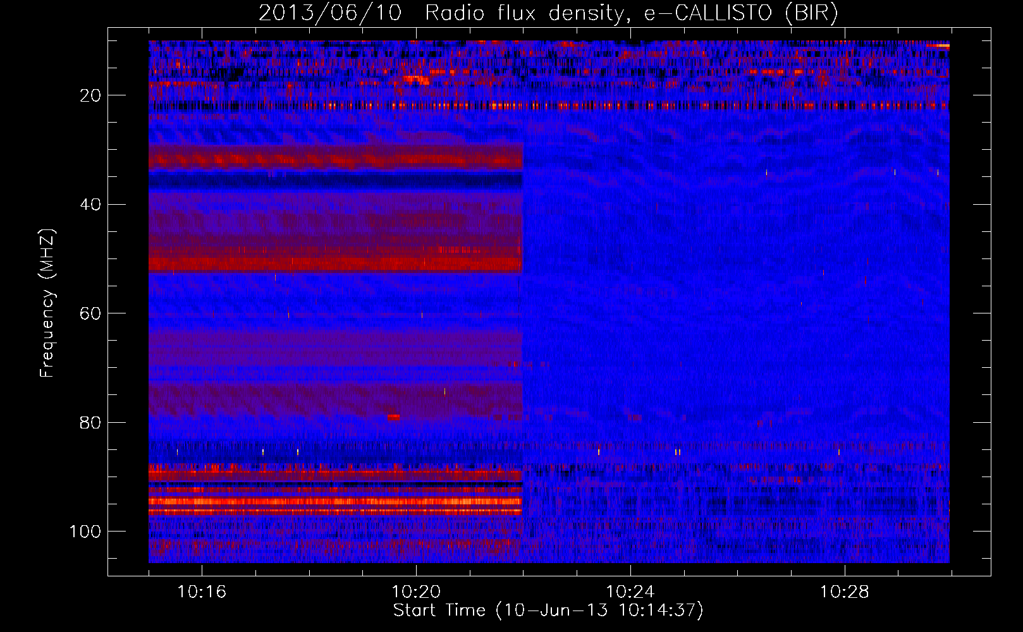Click the time tick label "10:24"
The height and width of the screenshot is (632, 1023).
coord(630,592)
